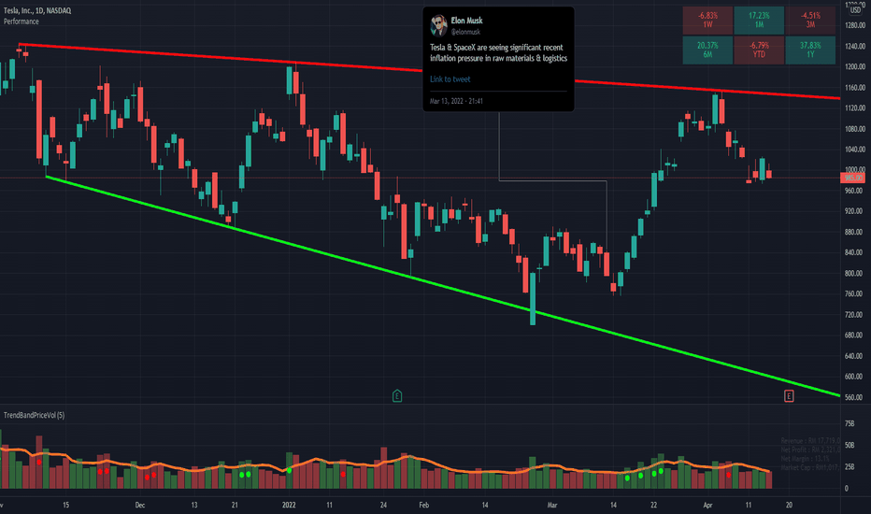Click the 560.00 price axis label

tap(854, 397)
